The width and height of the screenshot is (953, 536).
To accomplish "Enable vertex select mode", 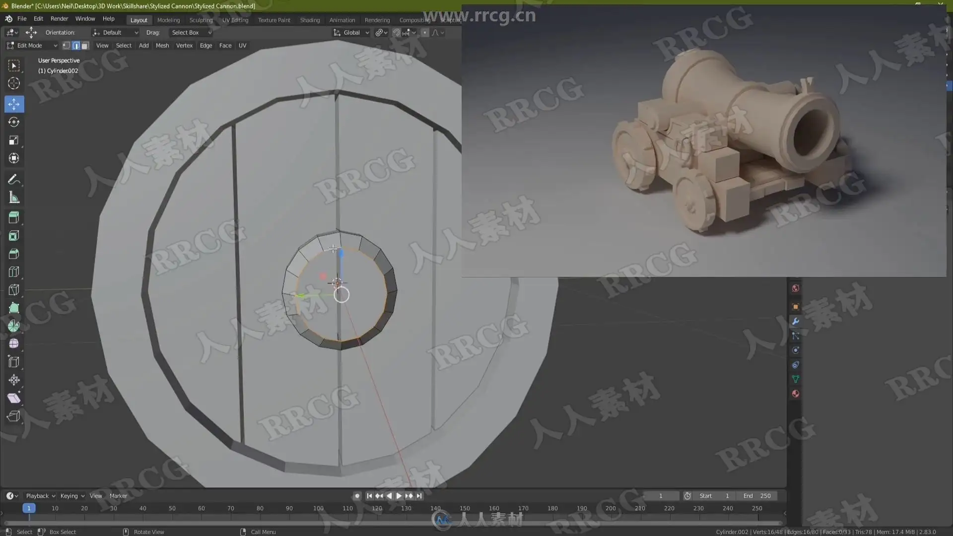I will coord(67,46).
